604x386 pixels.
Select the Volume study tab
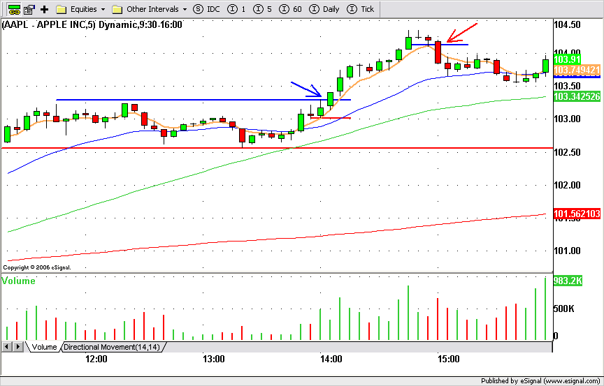pyautogui.click(x=44, y=347)
